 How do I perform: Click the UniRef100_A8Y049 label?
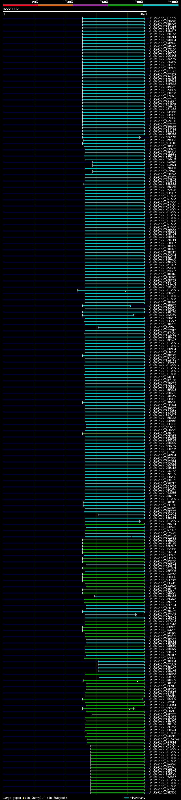point(162,615)
